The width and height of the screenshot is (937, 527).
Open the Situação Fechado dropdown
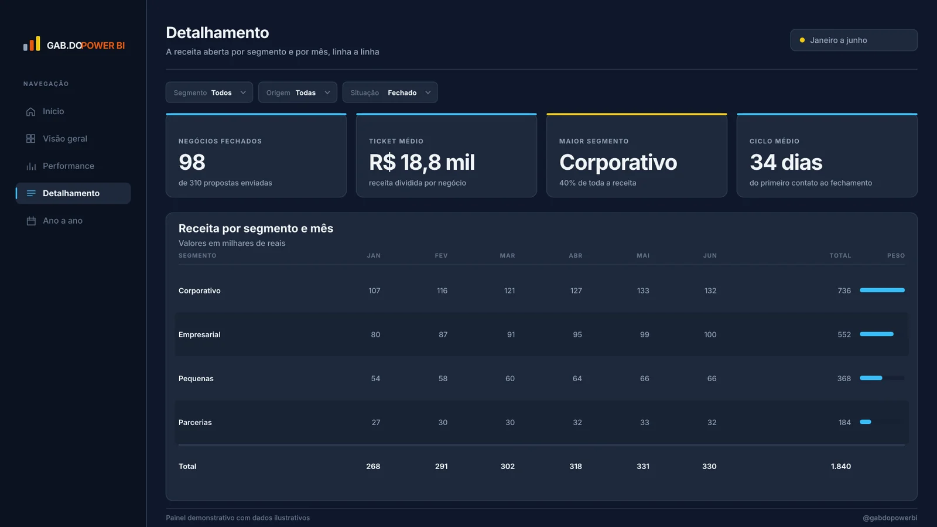[x=390, y=93]
